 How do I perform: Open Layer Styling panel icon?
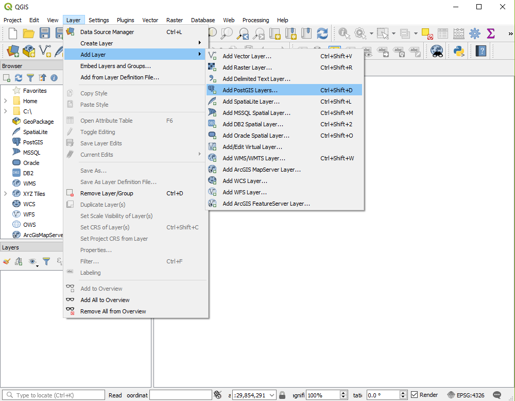click(7, 262)
